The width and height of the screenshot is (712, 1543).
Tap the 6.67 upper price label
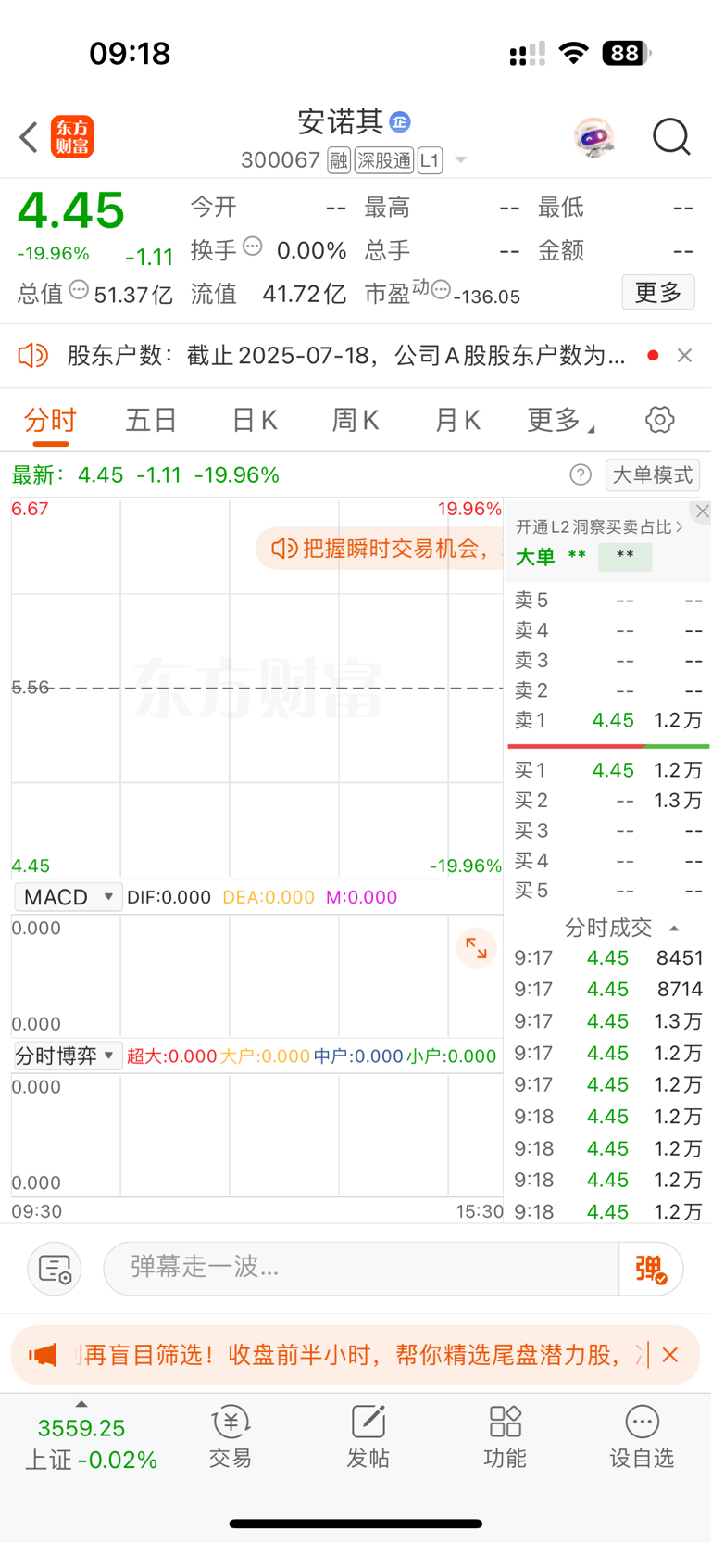pyautogui.click(x=30, y=509)
